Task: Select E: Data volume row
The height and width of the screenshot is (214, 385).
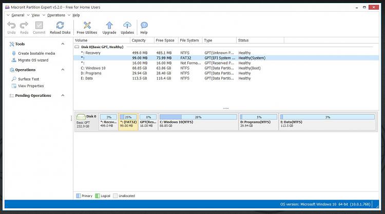Action: coord(226,78)
